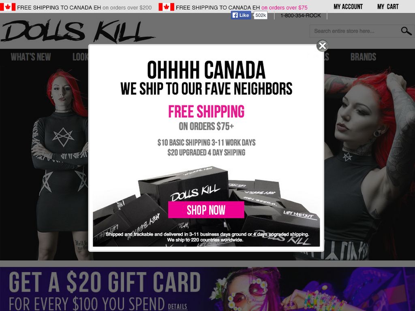Viewport: 415px width, 311px height.
Task: Click the orders over $200 banner text
Action: click(x=127, y=8)
